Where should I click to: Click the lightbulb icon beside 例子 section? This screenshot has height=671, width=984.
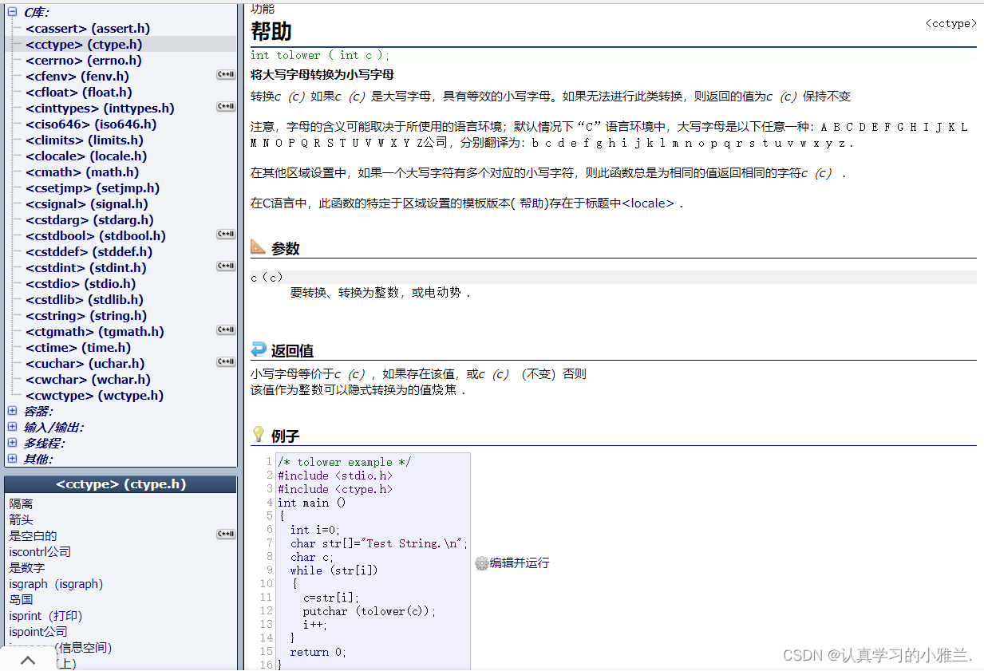pyautogui.click(x=259, y=435)
